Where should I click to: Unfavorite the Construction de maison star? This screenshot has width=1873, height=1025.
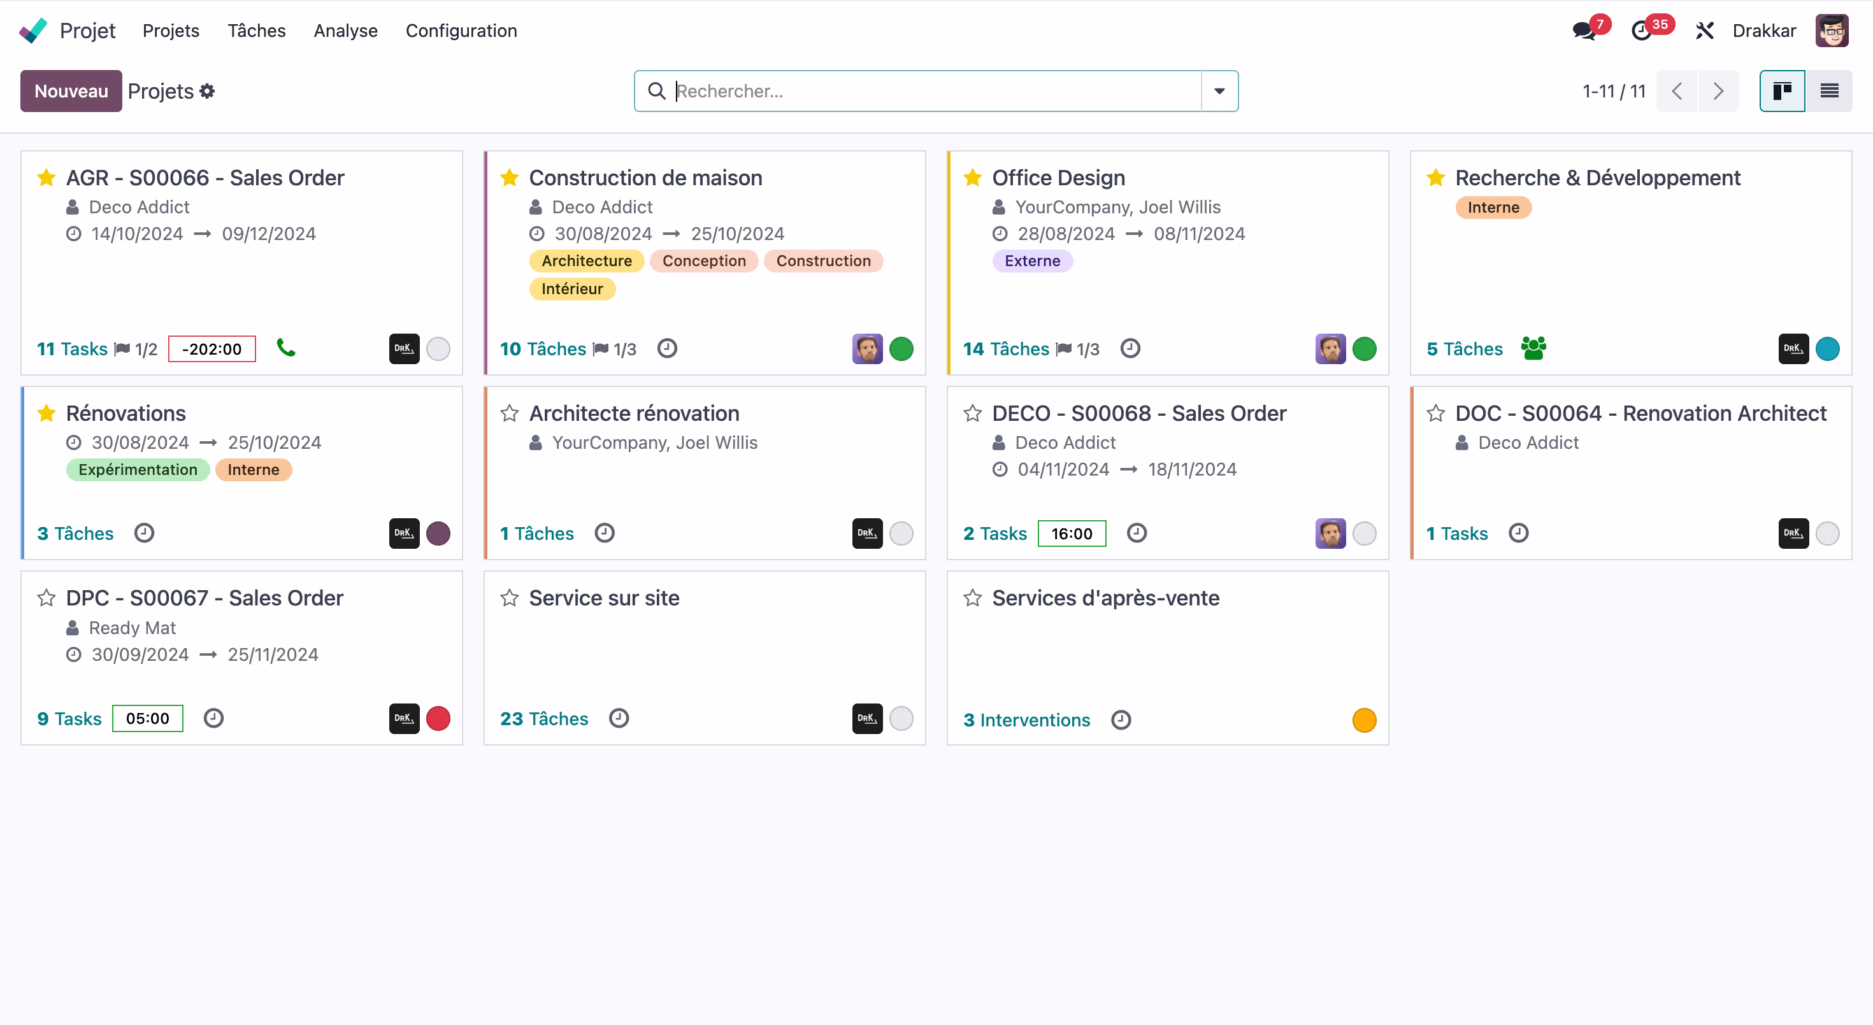(x=510, y=178)
